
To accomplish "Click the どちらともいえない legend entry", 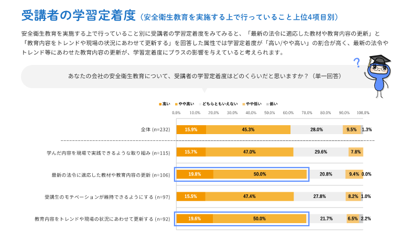I will pos(219,104).
